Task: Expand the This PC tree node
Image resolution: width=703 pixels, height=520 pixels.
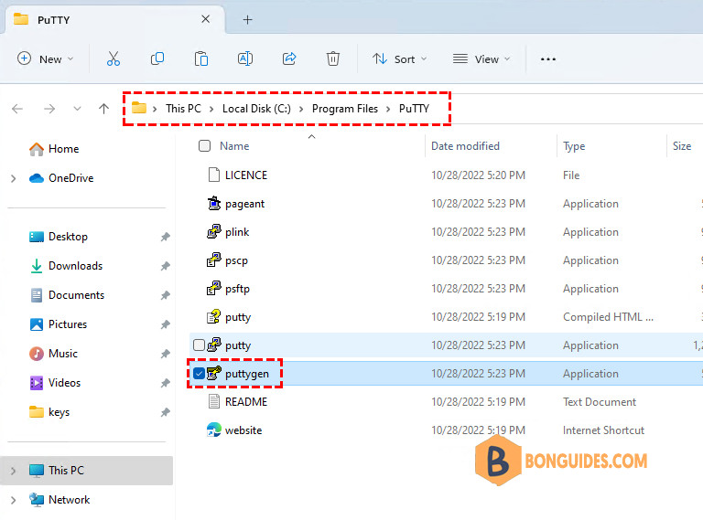Action: pos(14,471)
